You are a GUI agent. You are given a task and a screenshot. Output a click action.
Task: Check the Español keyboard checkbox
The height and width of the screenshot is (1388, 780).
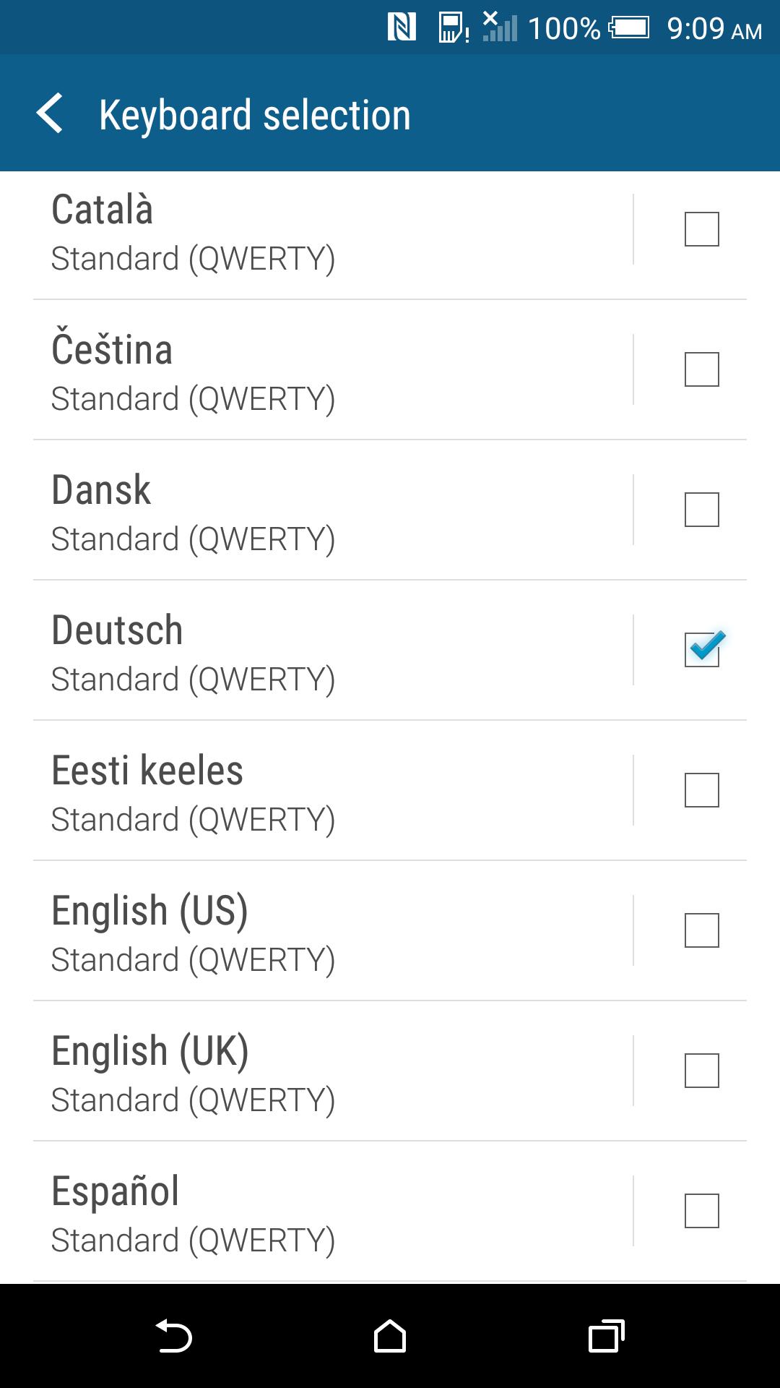tap(701, 1212)
